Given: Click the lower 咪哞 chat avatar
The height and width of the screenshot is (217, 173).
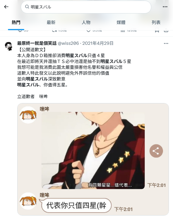Looking at the screenshot, I should [x=28, y=201].
